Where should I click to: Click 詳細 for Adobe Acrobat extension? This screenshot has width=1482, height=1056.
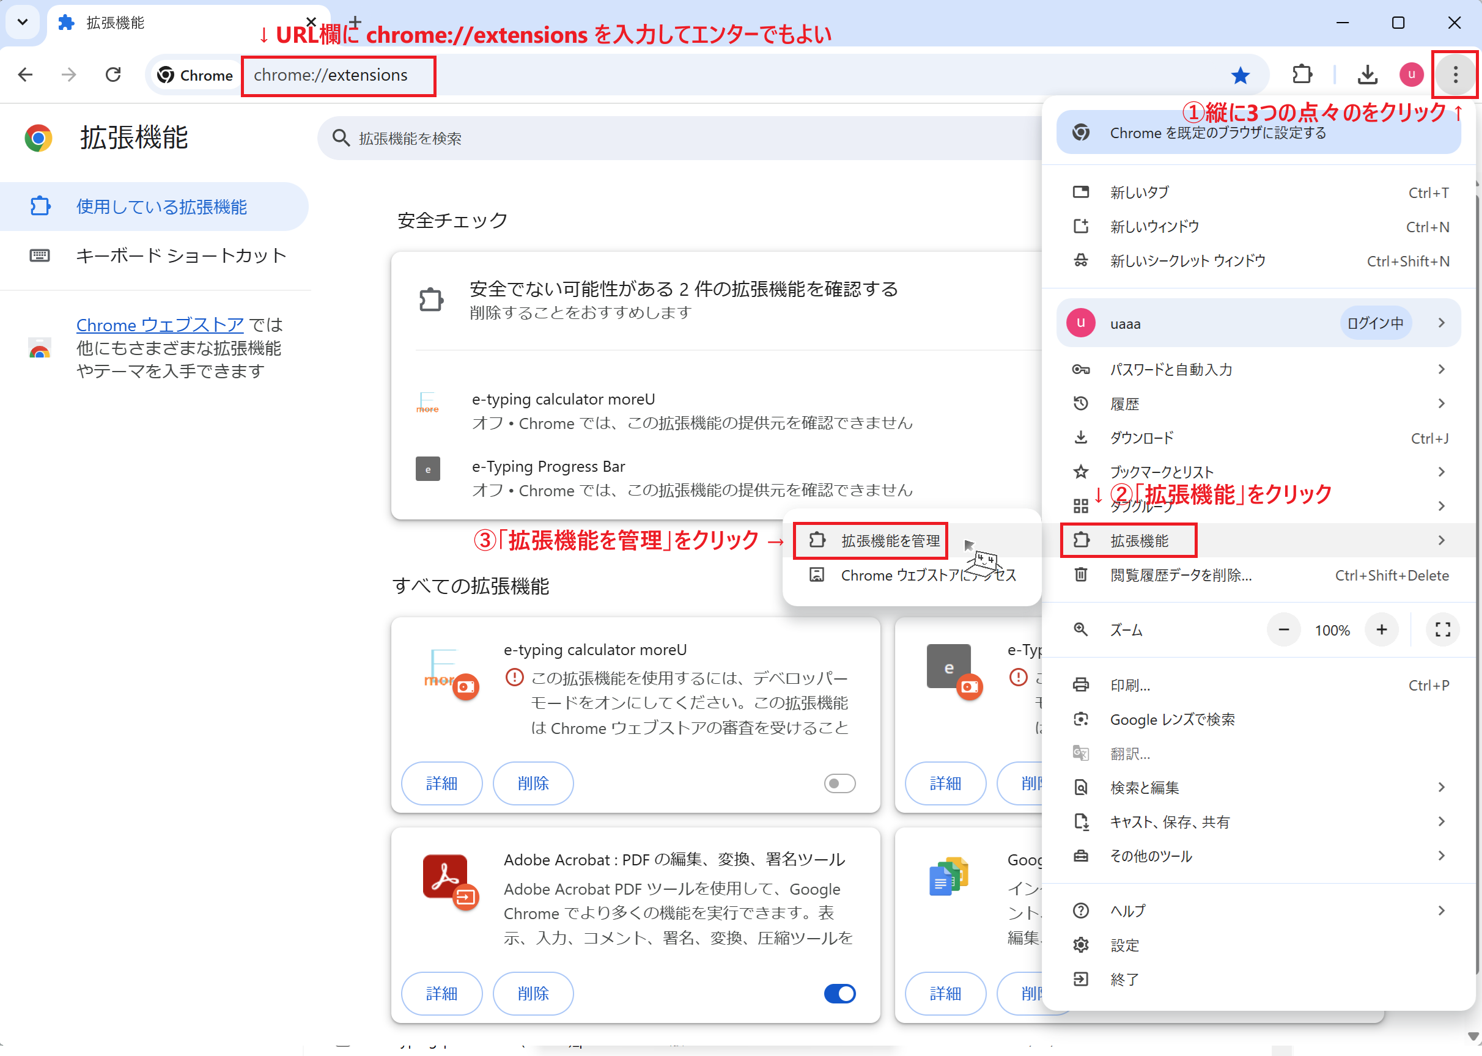tap(442, 994)
